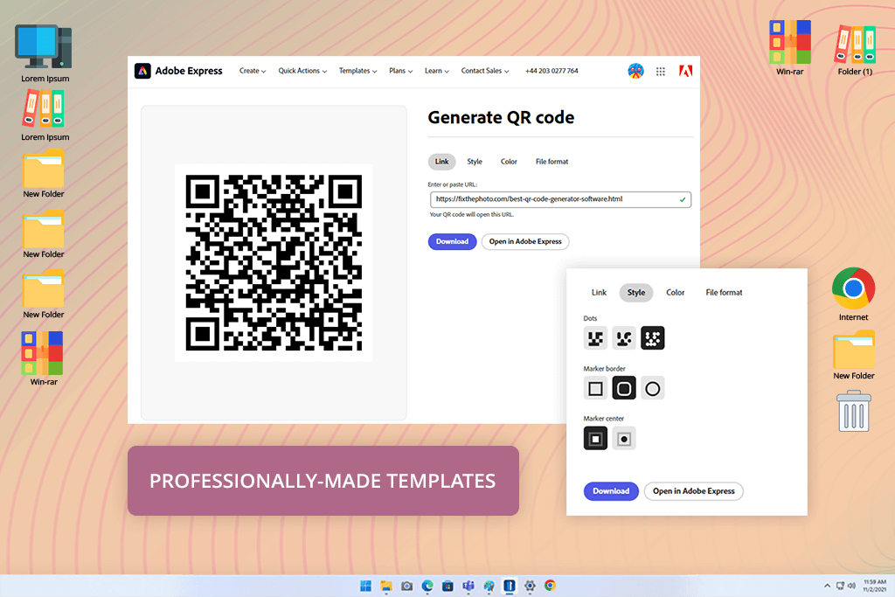Show hidden system tray icons
This screenshot has width=895, height=597.
tap(827, 586)
